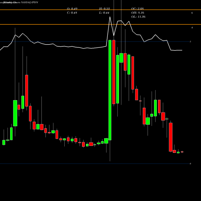The width and height of the screenshot is (201, 201).
Task: Click the OH: 8.16 readout
Action: [138, 13]
